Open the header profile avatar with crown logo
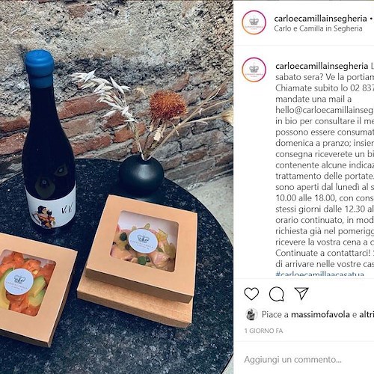The height and width of the screenshot is (374, 374). [254, 22]
